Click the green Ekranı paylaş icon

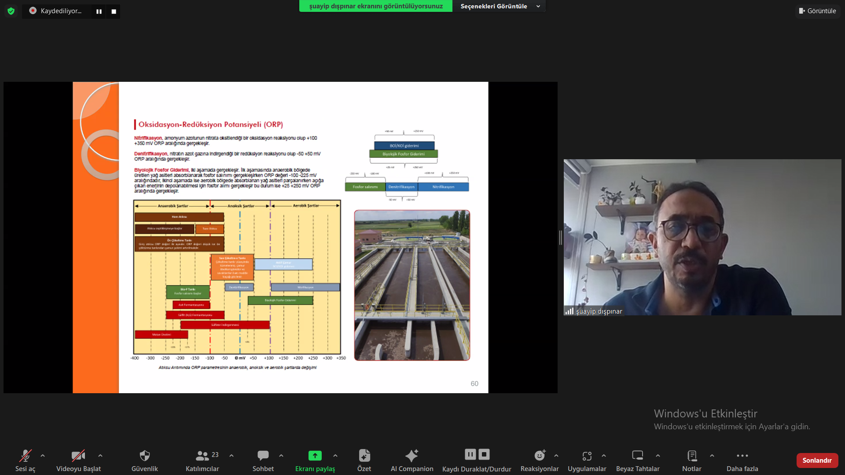point(315,456)
